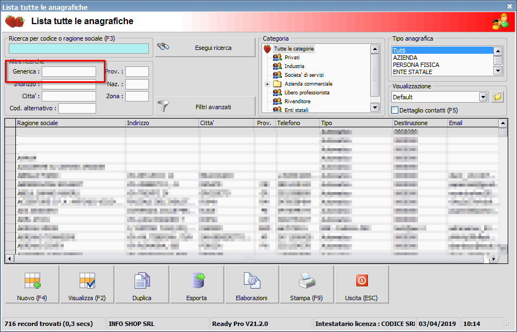Click down arrow of Categoria list scrollbar
517x332 pixels.
tap(375, 108)
